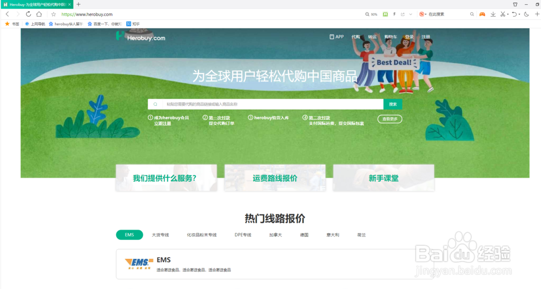The width and height of the screenshot is (541, 289).
Task: Open a new tab with plus button
Action: point(78,4)
